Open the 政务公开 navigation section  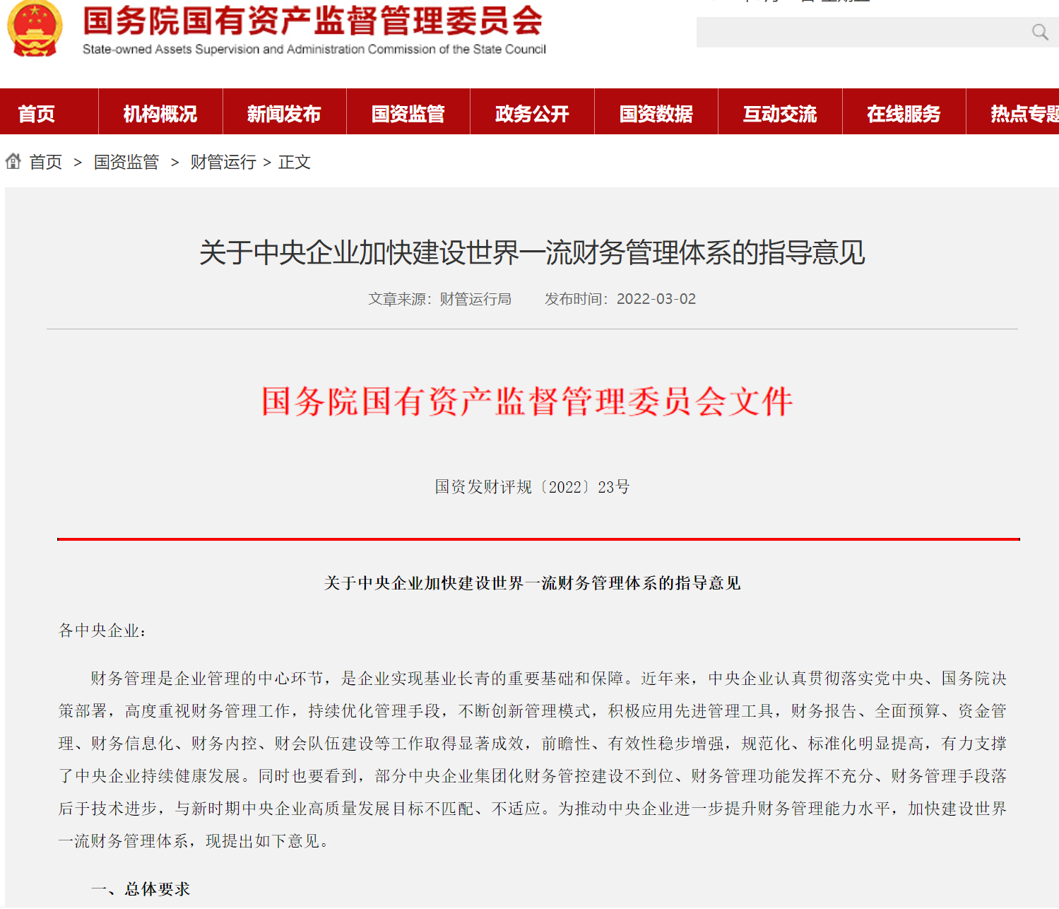click(x=531, y=112)
